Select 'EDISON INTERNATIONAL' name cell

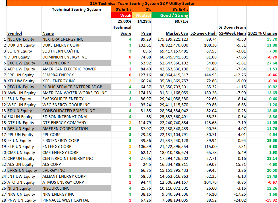(76, 117)
